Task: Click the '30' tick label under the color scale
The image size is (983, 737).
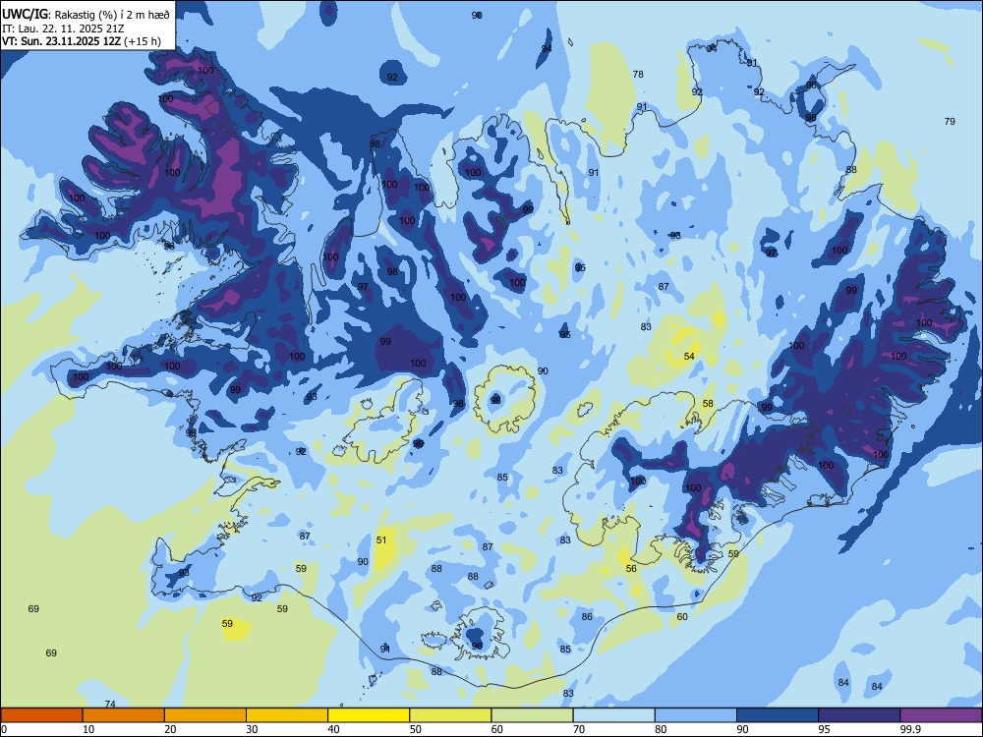Action: (252, 729)
